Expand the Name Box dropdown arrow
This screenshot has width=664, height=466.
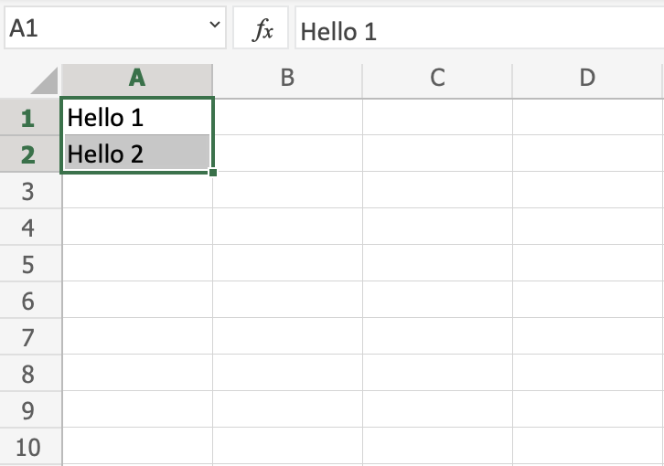pyautogui.click(x=216, y=28)
